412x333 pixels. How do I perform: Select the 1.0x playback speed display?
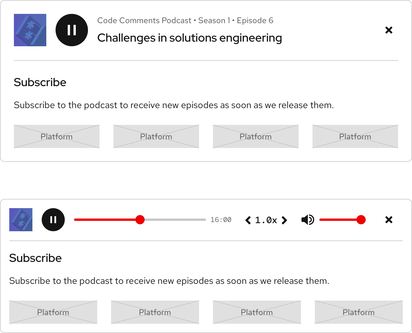tap(266, 220)
